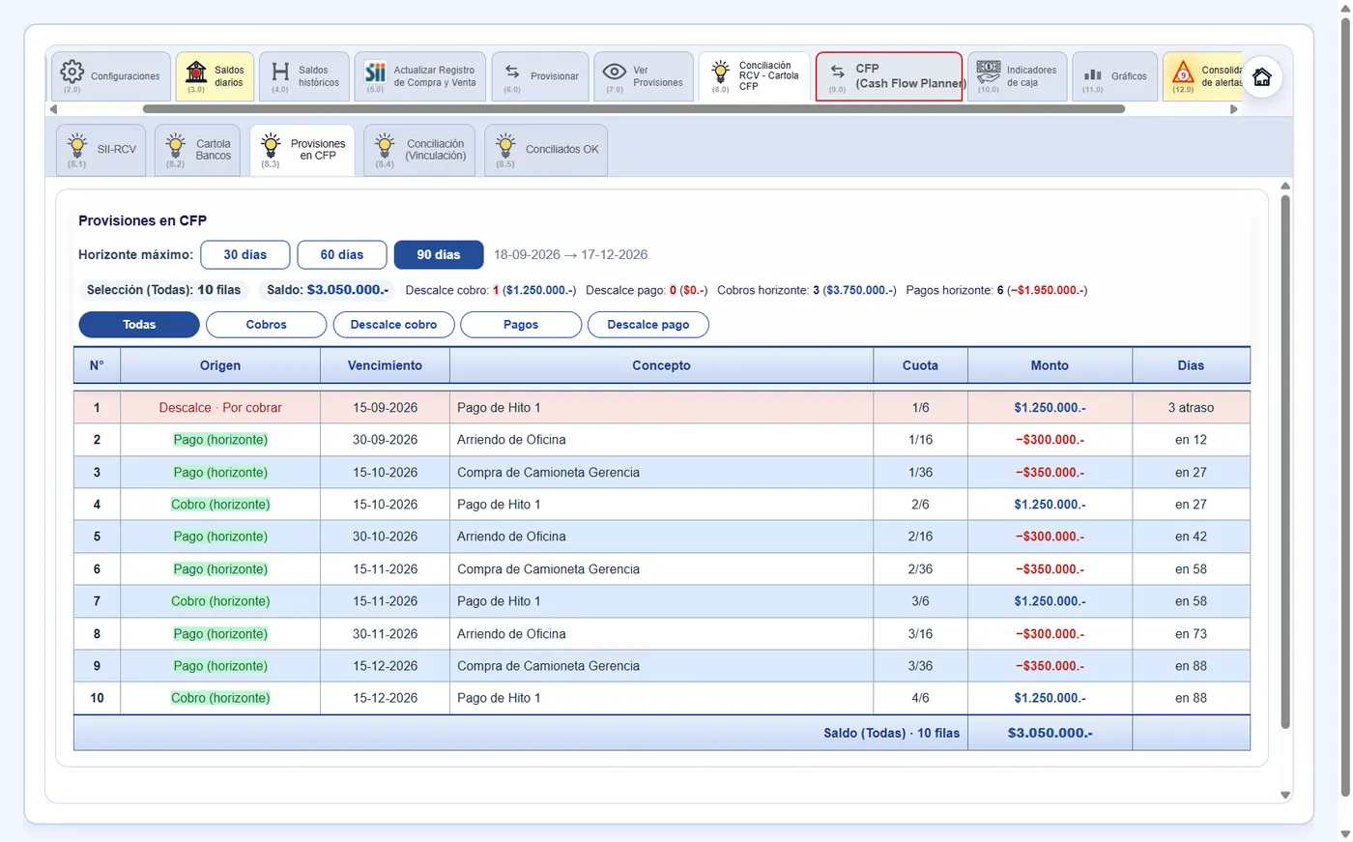
Task: Open Saldos diarios bank icon
Action: 196,72
